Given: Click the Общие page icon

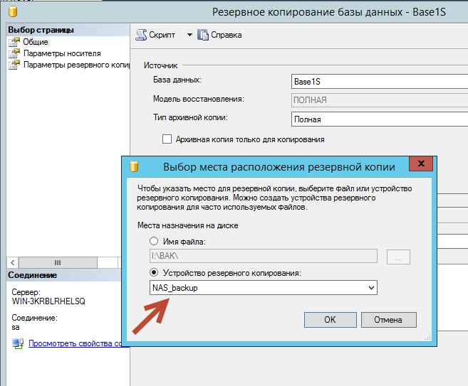Looking at the screenshot, I should click(14, 42).
